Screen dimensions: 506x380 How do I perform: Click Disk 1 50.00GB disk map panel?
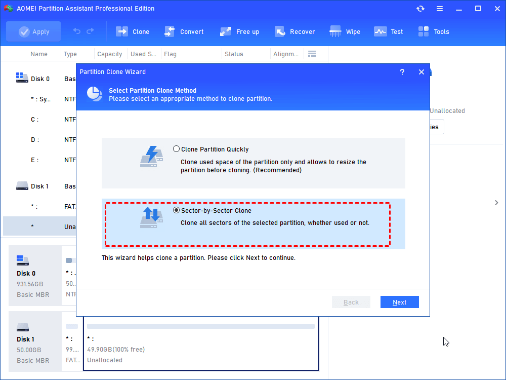pyautogui.click(x=35, y=341)
